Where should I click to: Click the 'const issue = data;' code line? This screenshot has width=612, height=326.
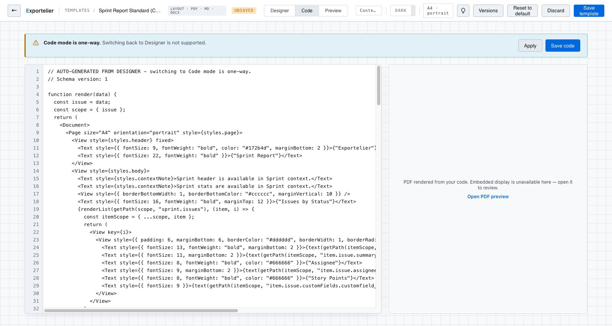(x=82, y=102)
